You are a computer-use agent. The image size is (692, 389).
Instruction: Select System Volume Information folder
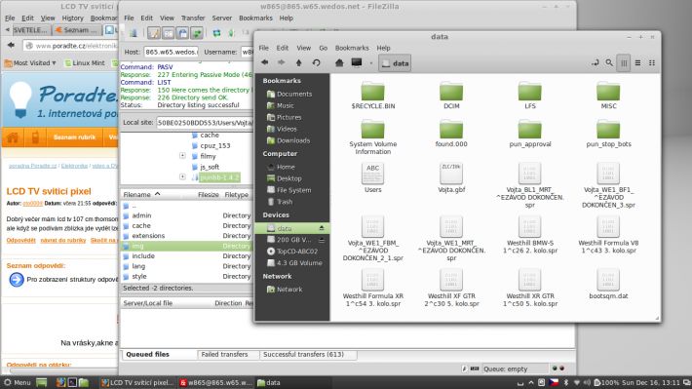click(373, 136)
